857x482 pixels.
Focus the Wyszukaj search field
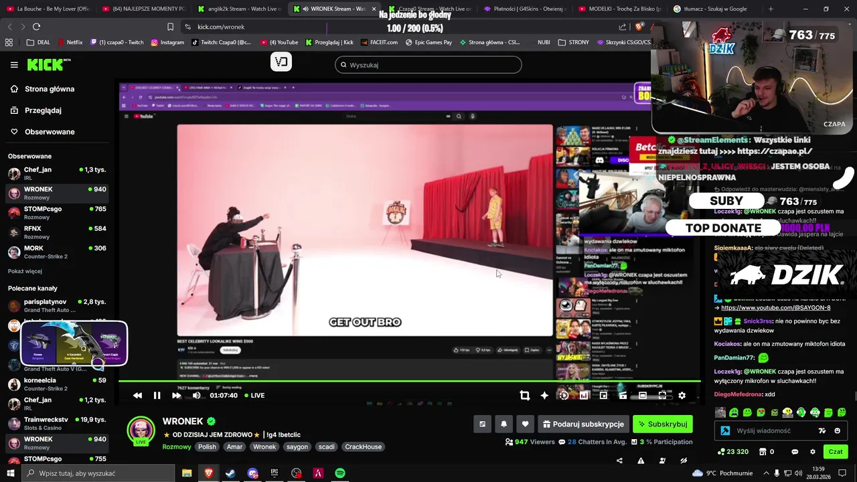[428, 65]
